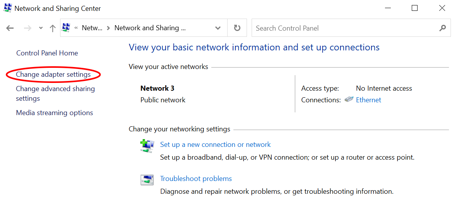
Task: Open the recent locations dropdown arrow
Action: click(41, 28)
